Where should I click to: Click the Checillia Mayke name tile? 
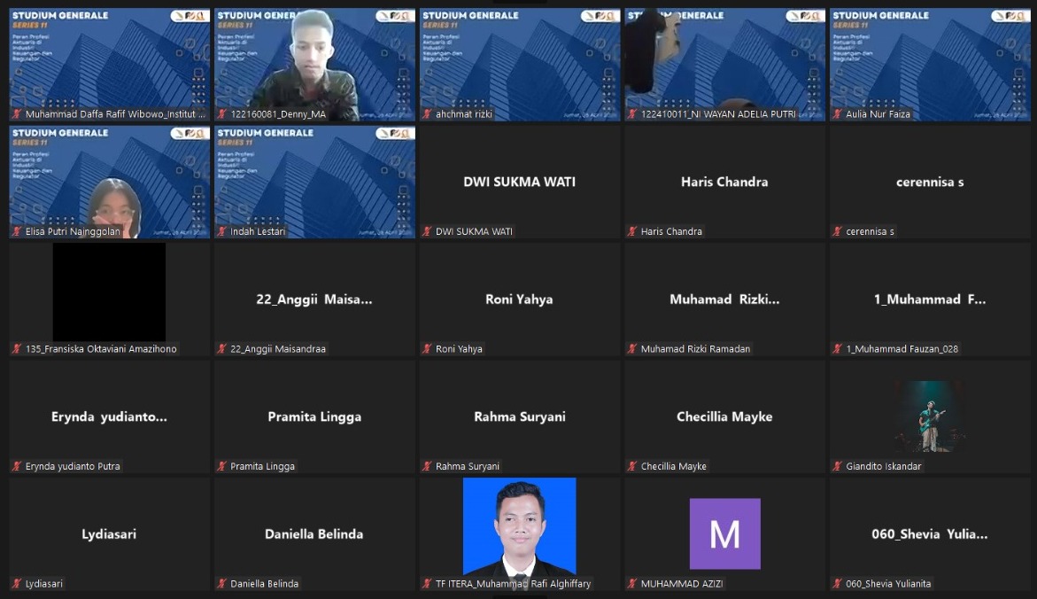tap(724, 416)
